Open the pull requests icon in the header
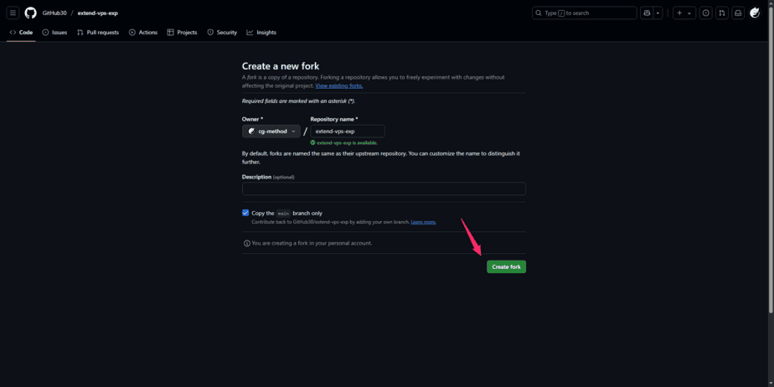 coord(722,13)
